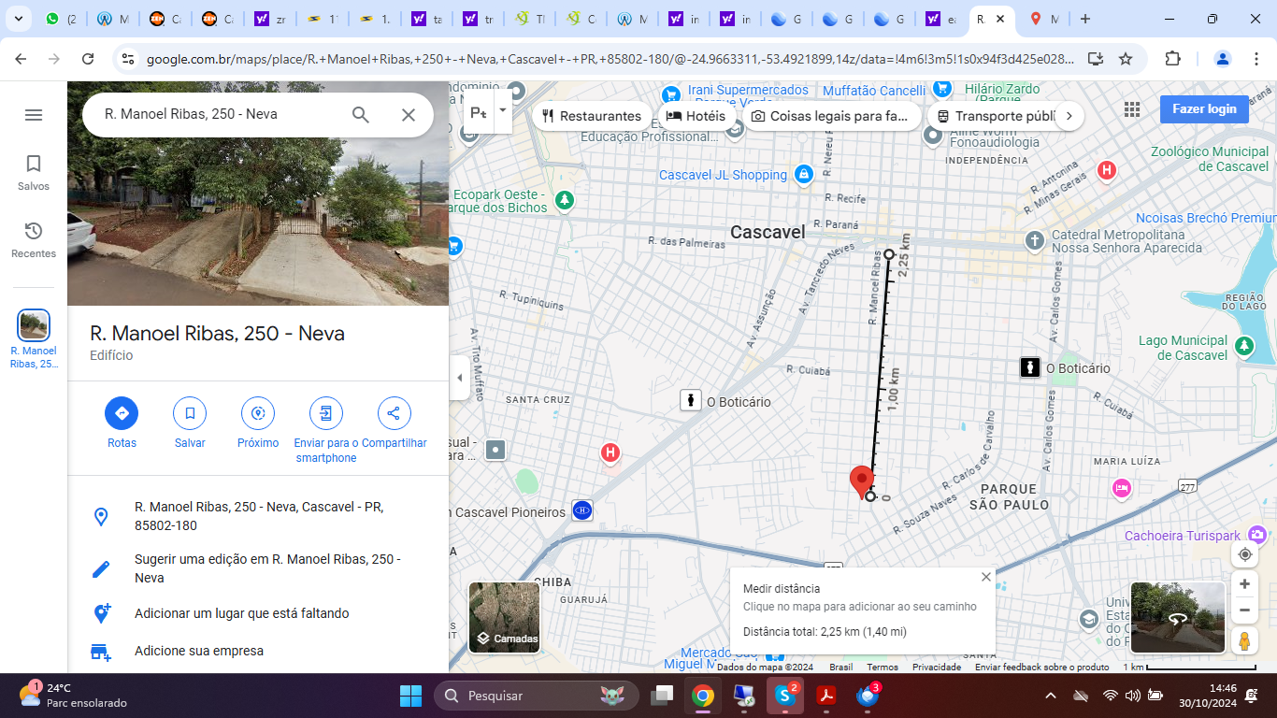Select the Hotéis category chip
This screenshot has width=1277, height=718.
696,116
